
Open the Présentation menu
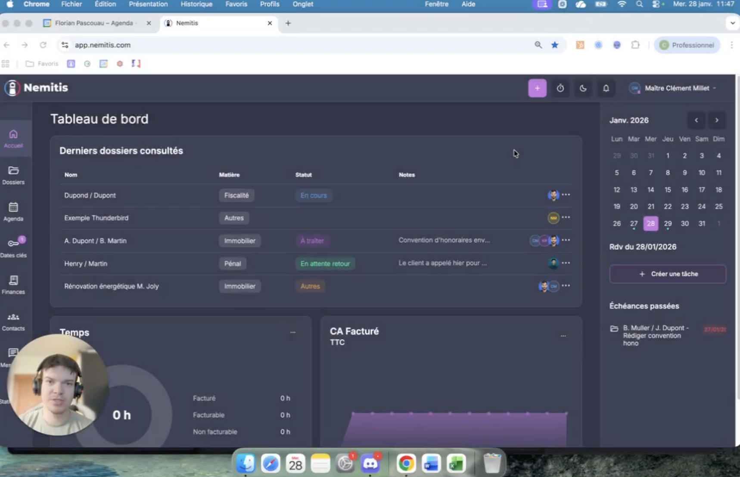click(148, 4)
